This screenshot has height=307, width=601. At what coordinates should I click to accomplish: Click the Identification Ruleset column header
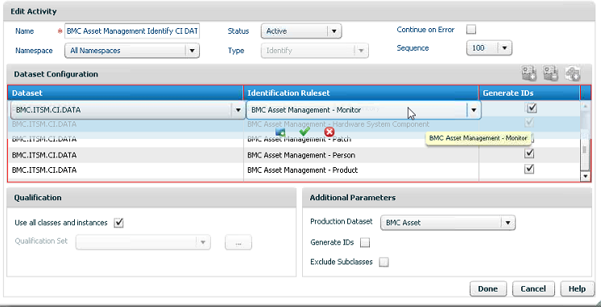(x=362, y=93)
